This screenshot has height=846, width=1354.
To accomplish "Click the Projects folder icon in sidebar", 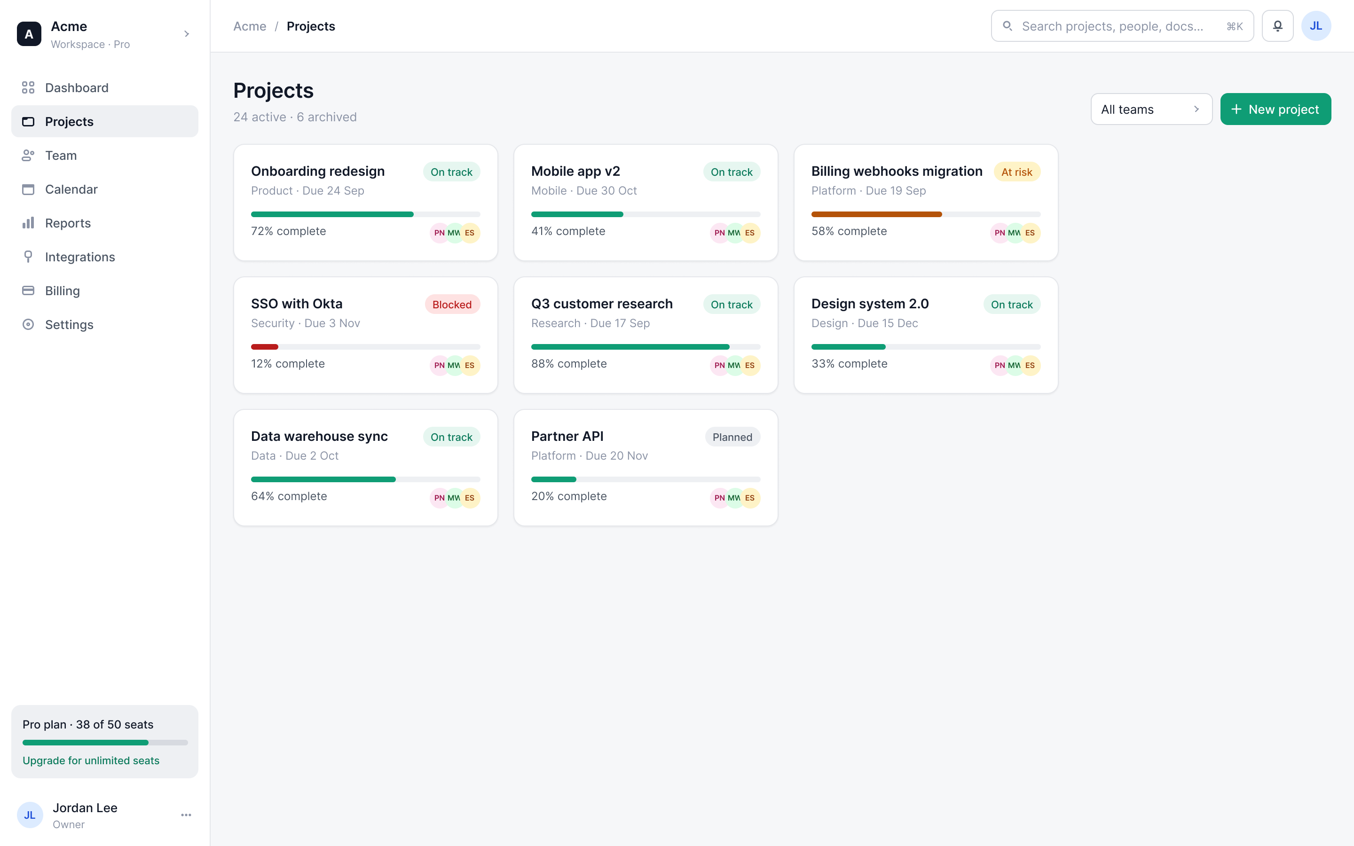I will [28, 121].
